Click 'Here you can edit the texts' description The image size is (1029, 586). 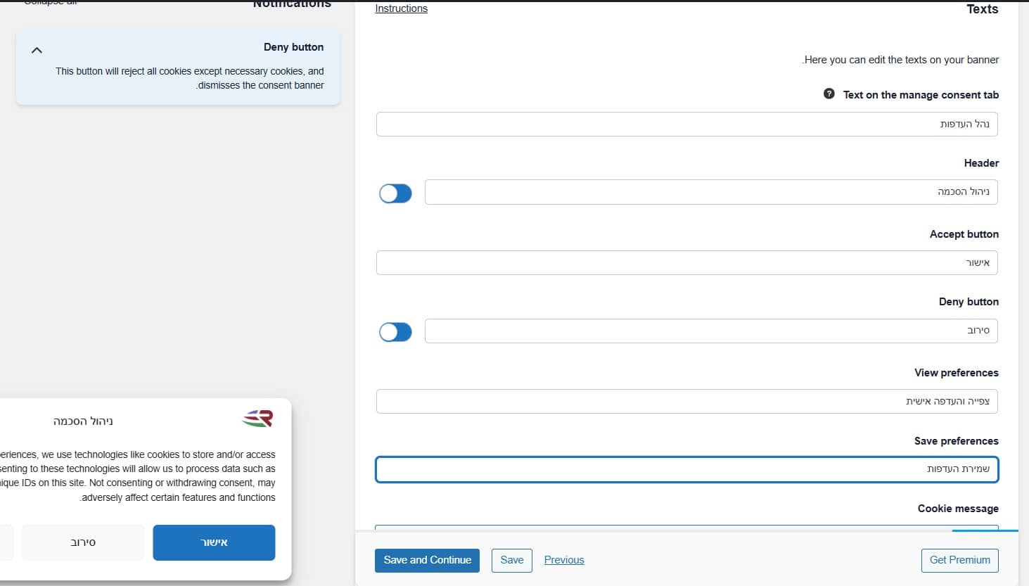[x=901, y=60]
